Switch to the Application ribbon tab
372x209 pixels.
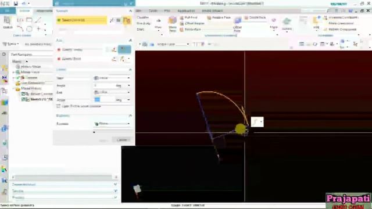[186, 11]
